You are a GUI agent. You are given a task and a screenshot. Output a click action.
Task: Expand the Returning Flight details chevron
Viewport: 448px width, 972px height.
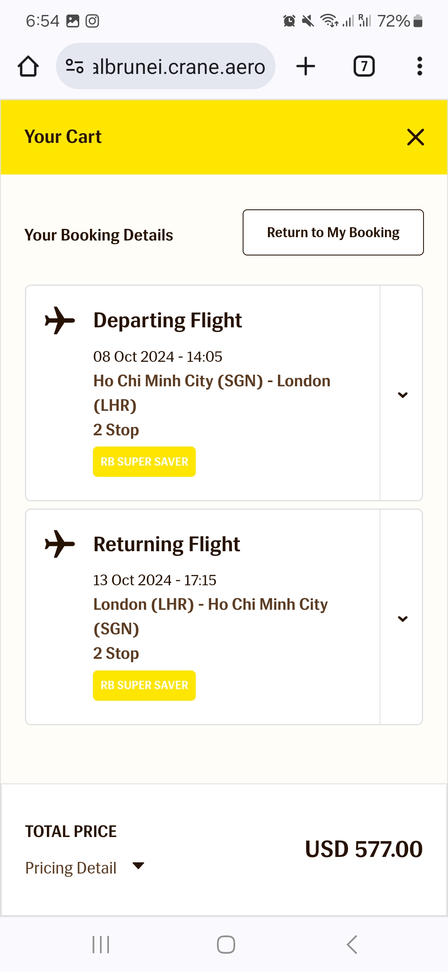click(x=402, y=619)
